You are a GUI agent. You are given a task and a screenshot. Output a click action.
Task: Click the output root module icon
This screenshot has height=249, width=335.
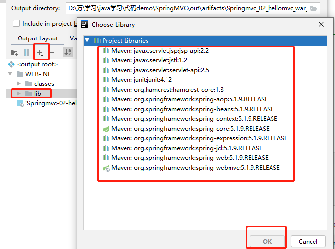[x=11, y=64]
